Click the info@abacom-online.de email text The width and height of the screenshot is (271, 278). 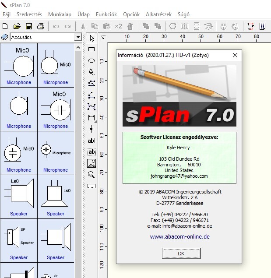tap(187, 226)
